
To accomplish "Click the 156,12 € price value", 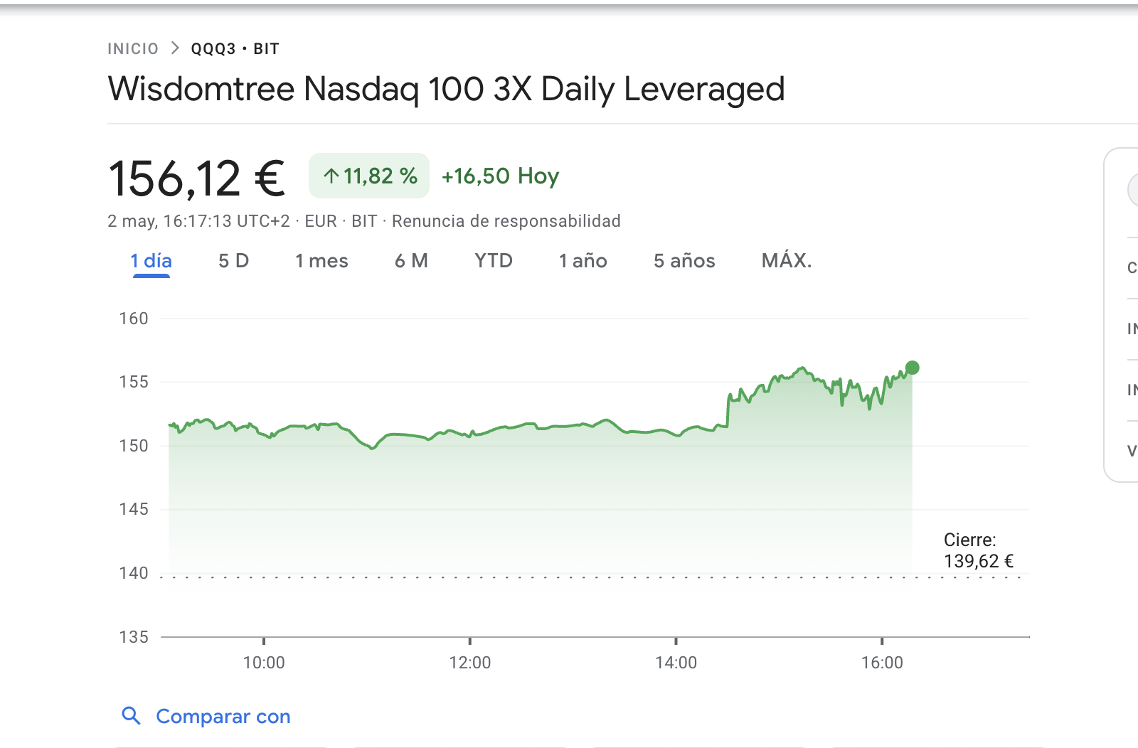I will pyautogui.click(x=197, y=178).
